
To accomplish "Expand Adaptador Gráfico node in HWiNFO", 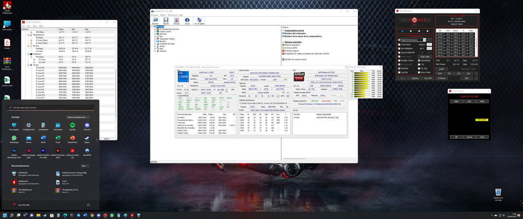I will [x=155, y=39].
